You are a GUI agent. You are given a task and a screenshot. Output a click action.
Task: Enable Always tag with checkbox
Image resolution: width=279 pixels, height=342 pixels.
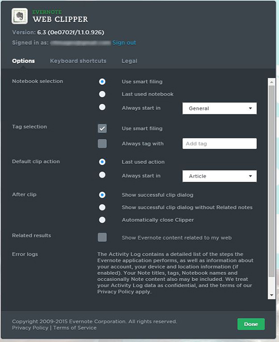point(102,143)
